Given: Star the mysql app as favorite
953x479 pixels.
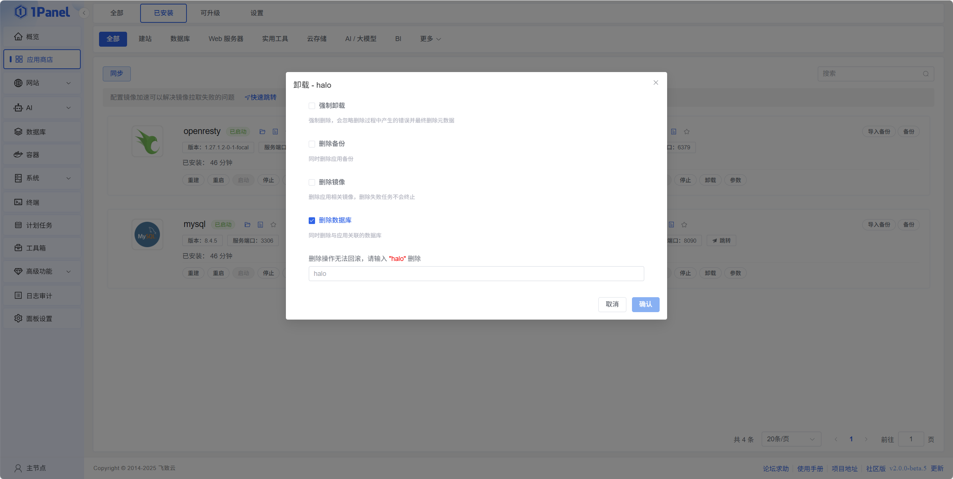Looking at the screenshot, I should point(274,225).
